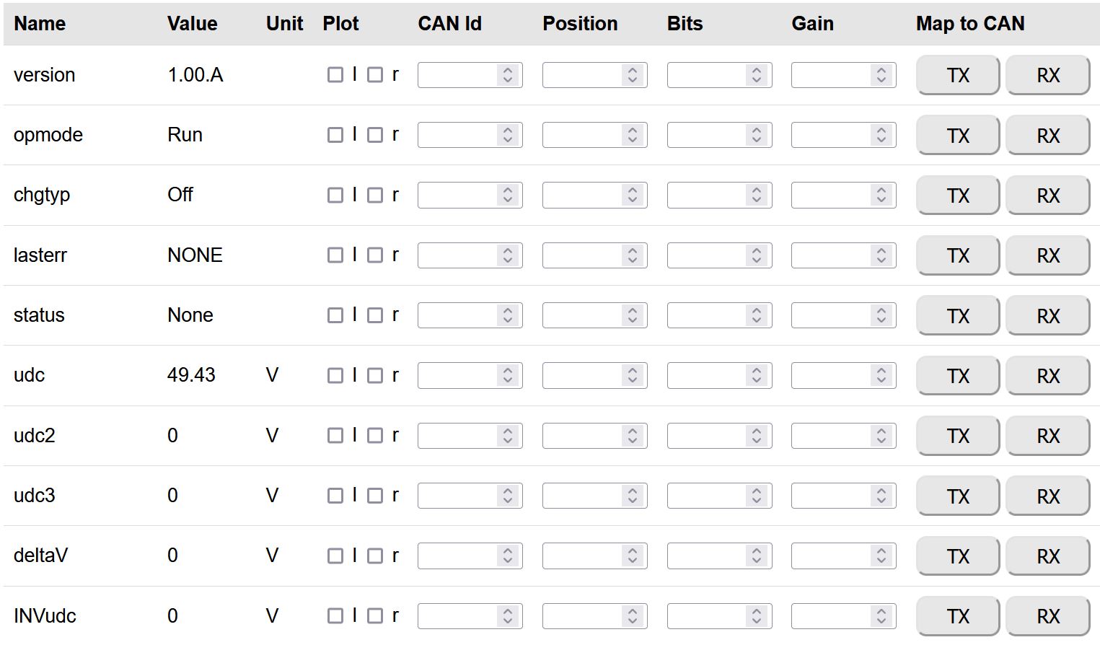Check left plot checkbox for INVudc
The image size is (1100, 645).
335,616
